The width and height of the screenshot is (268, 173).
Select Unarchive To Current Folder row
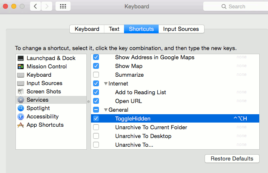coord(175,127)
